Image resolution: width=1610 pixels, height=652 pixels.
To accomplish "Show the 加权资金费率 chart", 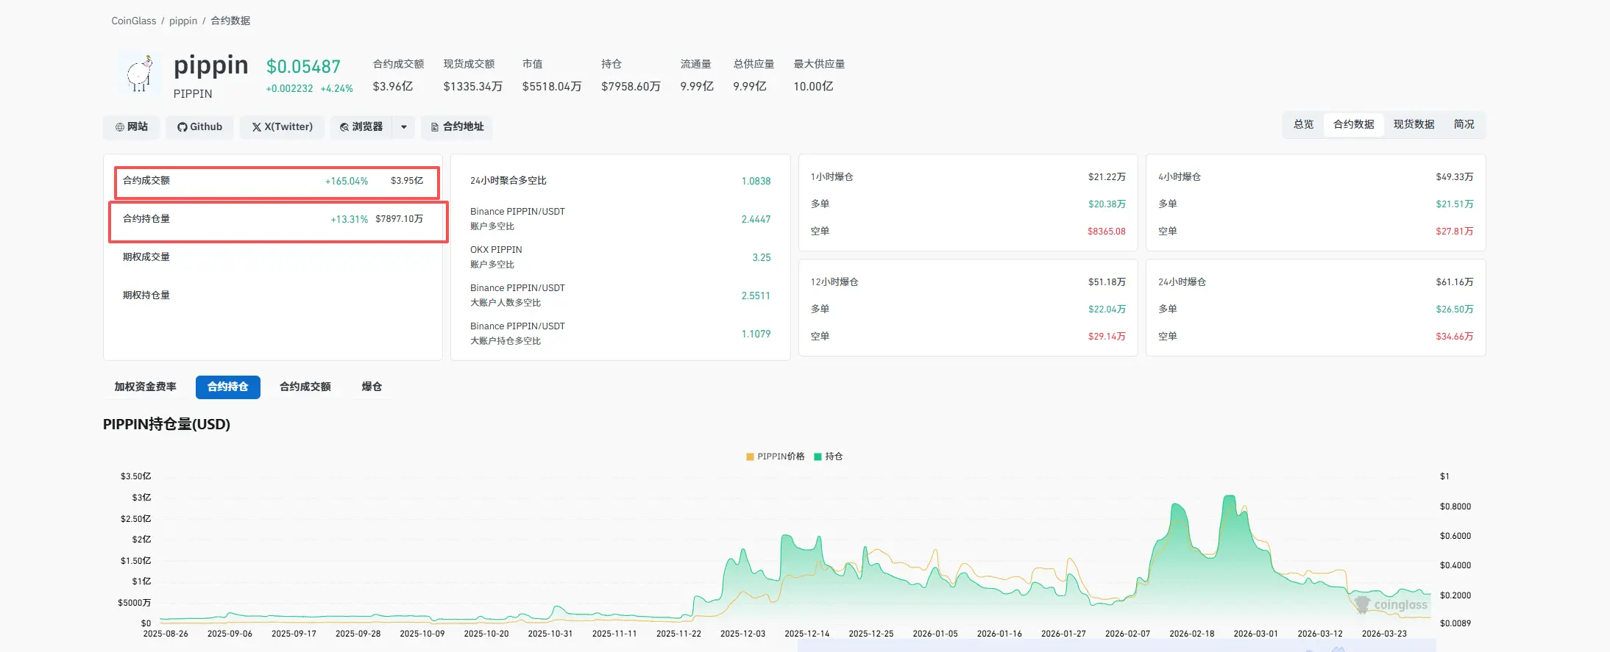I will [x=146, y=387].
